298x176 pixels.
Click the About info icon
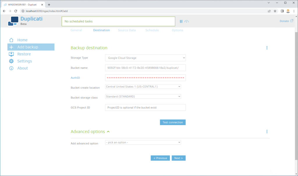11,68
